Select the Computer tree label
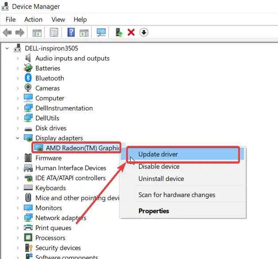 coord(50,98)
